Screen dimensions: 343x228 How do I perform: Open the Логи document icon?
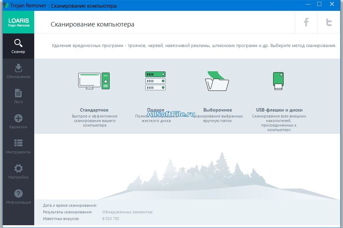coord(19,93)
